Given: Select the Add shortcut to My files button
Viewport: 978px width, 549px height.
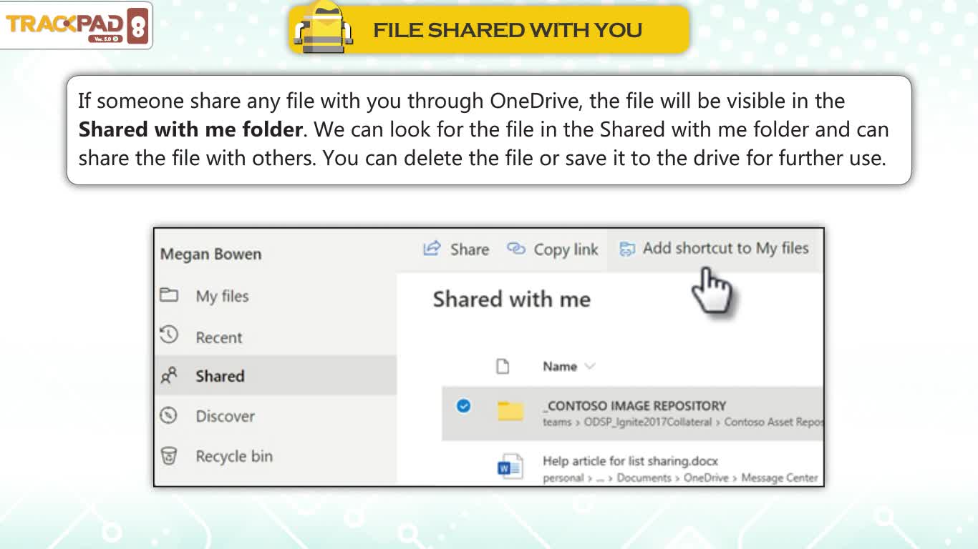Looking at the screenshot, I should coord(714,249).
